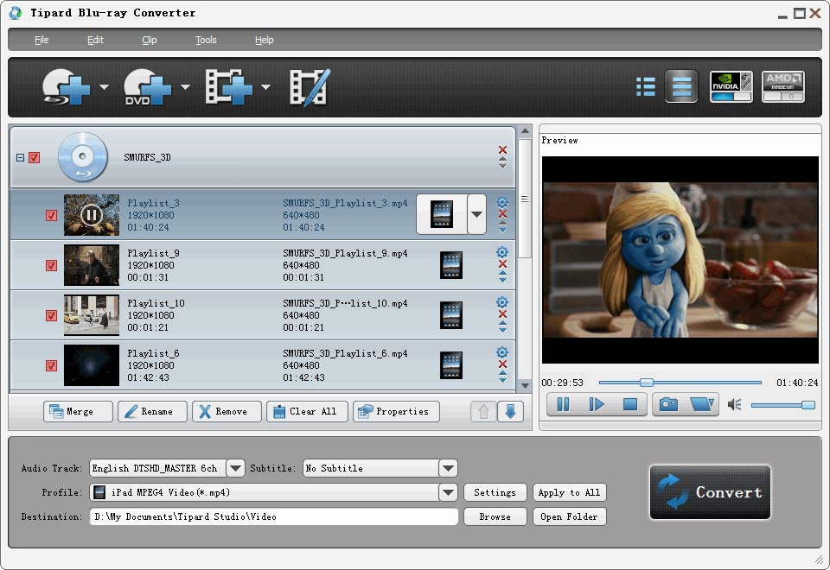Click Playlist_10 iPad profile icon
The image size is (830, 570).
451,315
